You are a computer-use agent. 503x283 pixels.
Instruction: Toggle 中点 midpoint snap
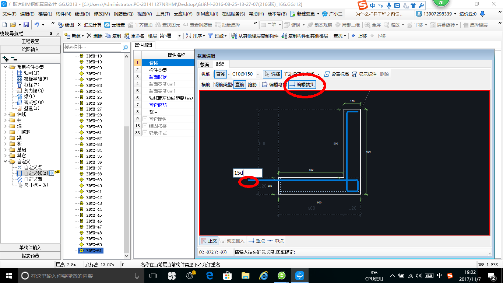coord(276,241)
